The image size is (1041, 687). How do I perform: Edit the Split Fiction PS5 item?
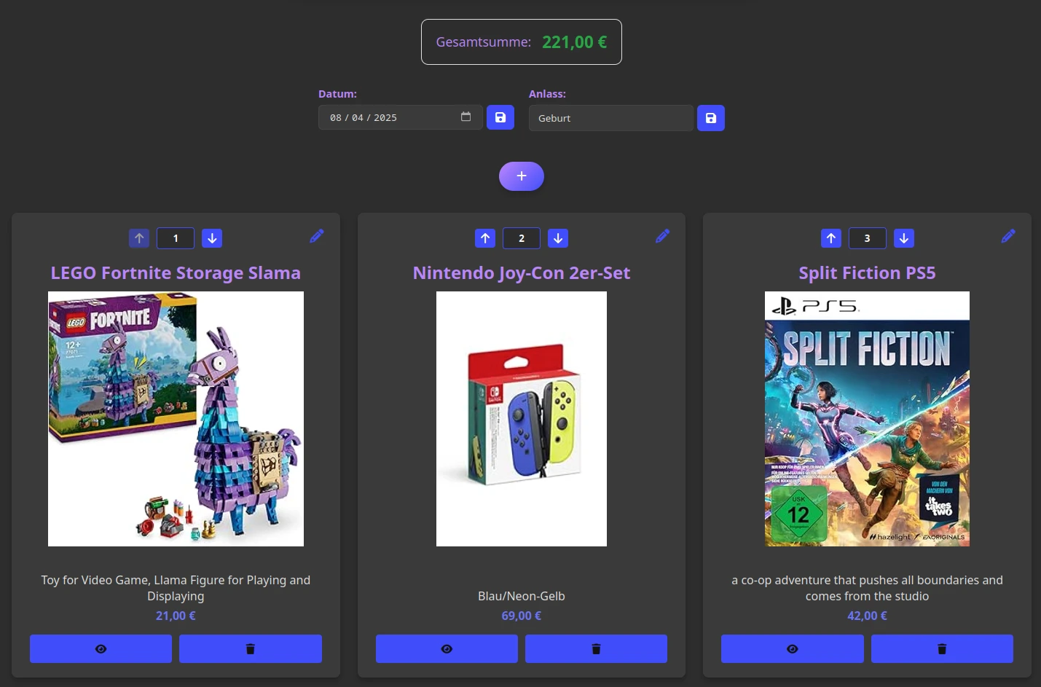pyautogui.click(x=1008, y=236)
